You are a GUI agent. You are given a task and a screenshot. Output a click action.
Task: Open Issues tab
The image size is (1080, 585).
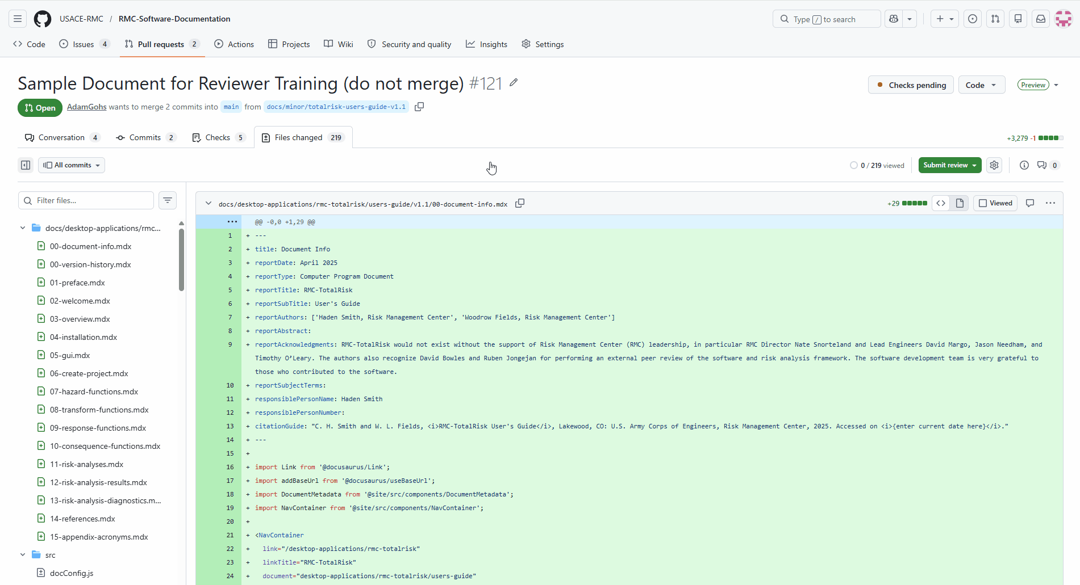click(x=84, y=44)
